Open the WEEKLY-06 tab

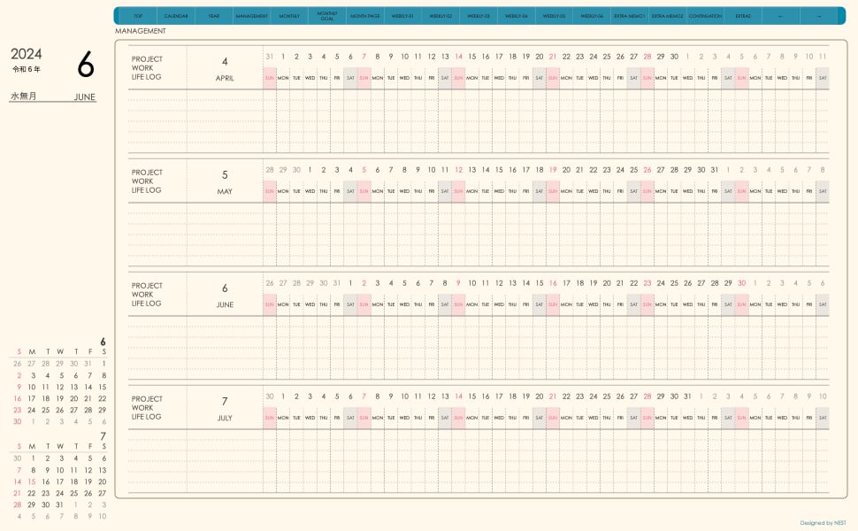point(592,16)
